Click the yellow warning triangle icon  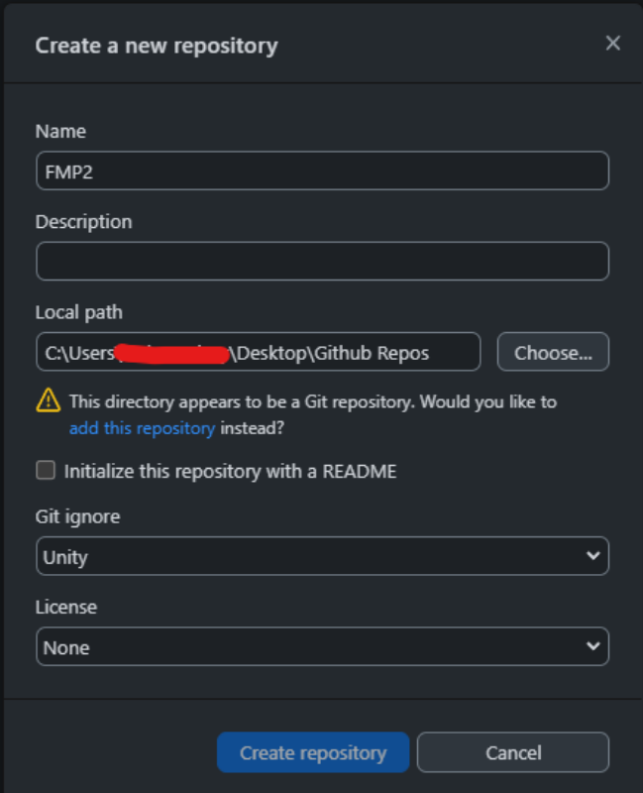click(x=49, y=400)
